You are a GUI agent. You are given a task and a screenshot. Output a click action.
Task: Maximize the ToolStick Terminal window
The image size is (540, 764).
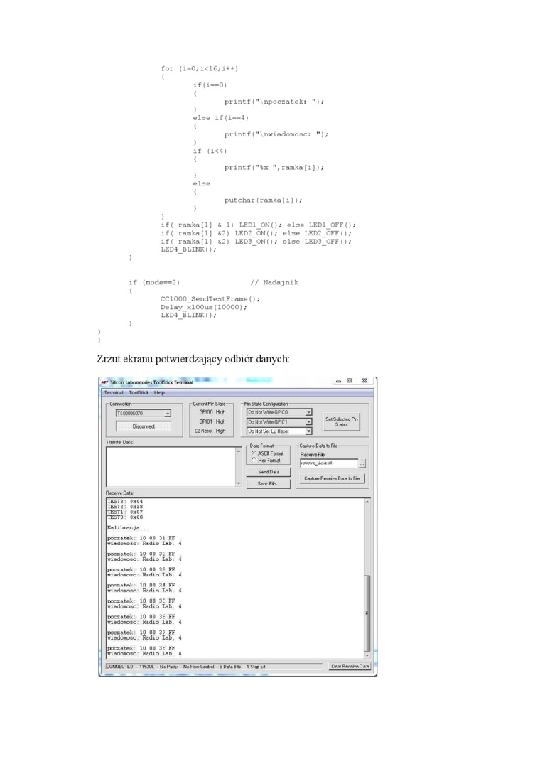[350, 381]
